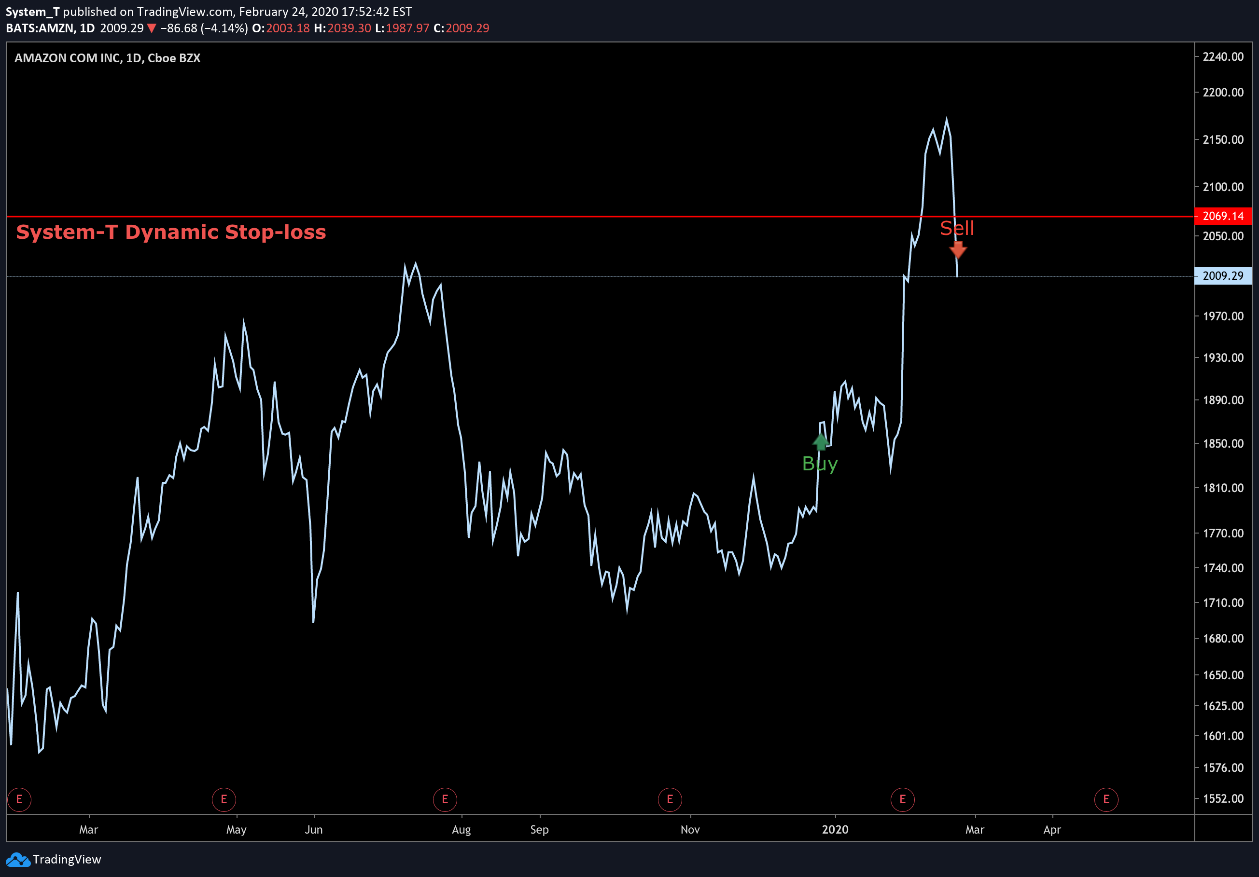Click the 2240.00 price axis label
Screen dimensions: 1259x877
pos(1223,56)
